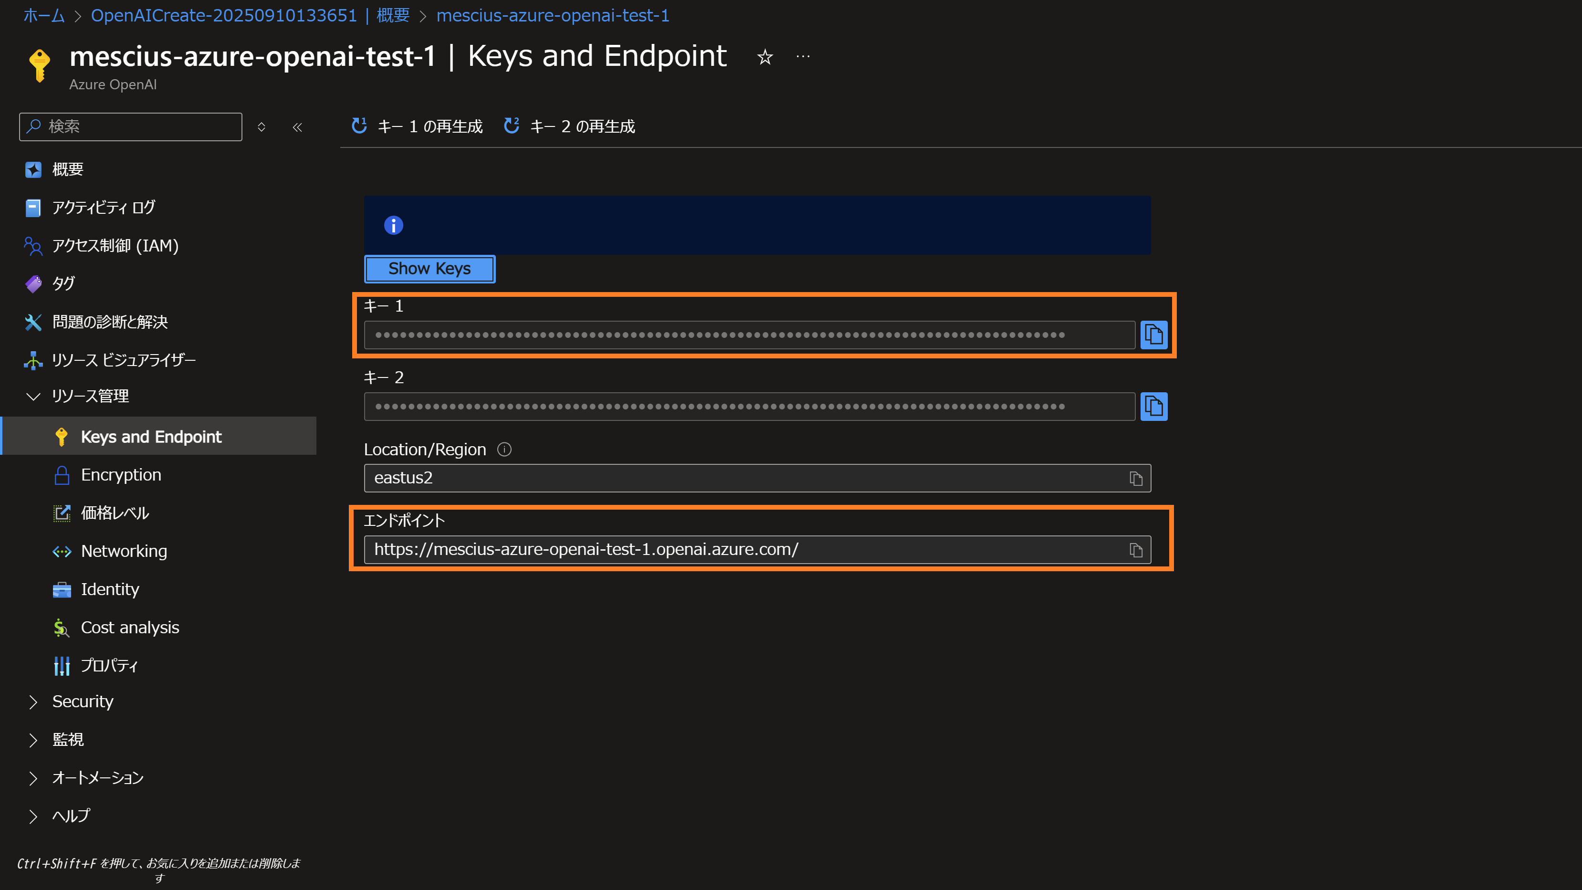Copy the endpoint URL with its copy icon
This screenshot has width=1582, height=890.
(1135, 550)
